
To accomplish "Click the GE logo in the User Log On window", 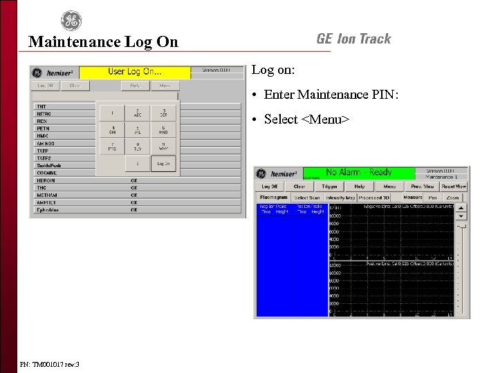I will [x=37, y=73].
